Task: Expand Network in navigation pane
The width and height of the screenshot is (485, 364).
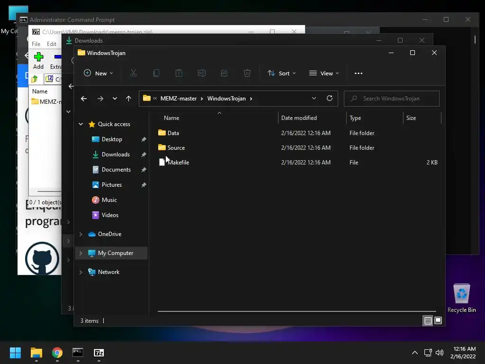Action: click(81, 272)
